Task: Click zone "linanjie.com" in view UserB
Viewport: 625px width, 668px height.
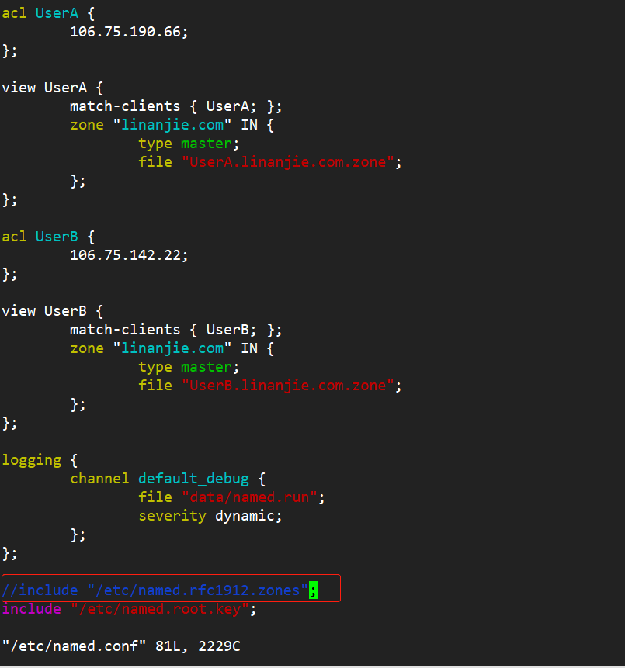Action: coord(172,348)
